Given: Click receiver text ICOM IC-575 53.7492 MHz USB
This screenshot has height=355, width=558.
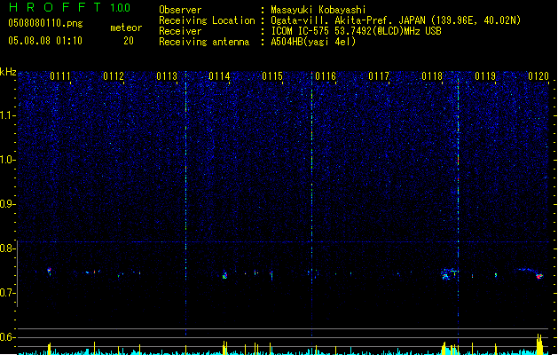Looking at the screenshot, I should (356, 31).
